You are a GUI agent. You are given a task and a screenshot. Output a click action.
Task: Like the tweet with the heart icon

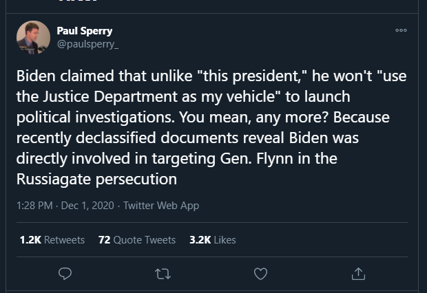tap(260, 274)
